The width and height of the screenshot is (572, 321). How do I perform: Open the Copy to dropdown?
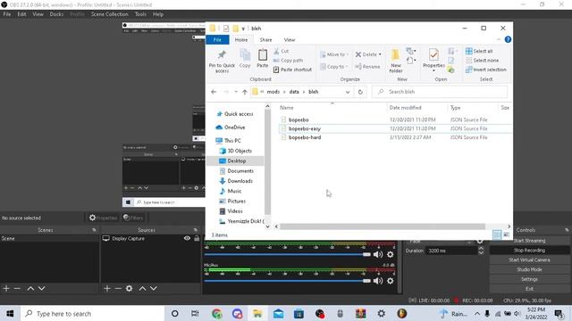(x=333, y=67)
